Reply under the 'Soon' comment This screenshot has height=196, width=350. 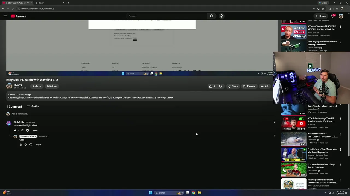pos(39,145)
